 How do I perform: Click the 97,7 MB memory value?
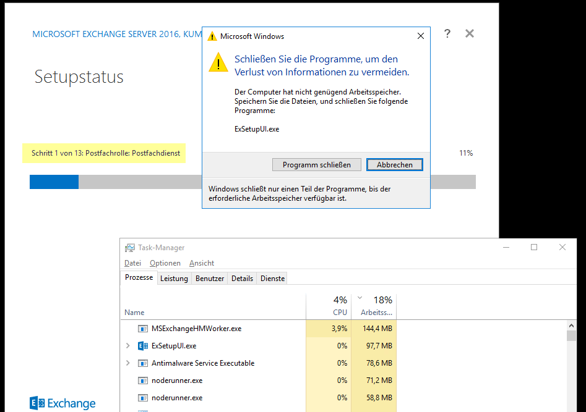coord(379,346)
